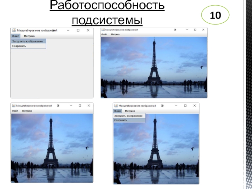Open the Файл menu in the bottom-left window
Viewport: 252px width, 189px height.
tap(15, 111)
